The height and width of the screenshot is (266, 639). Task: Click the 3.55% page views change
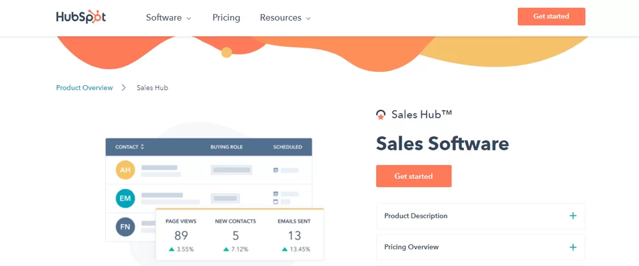181,249
